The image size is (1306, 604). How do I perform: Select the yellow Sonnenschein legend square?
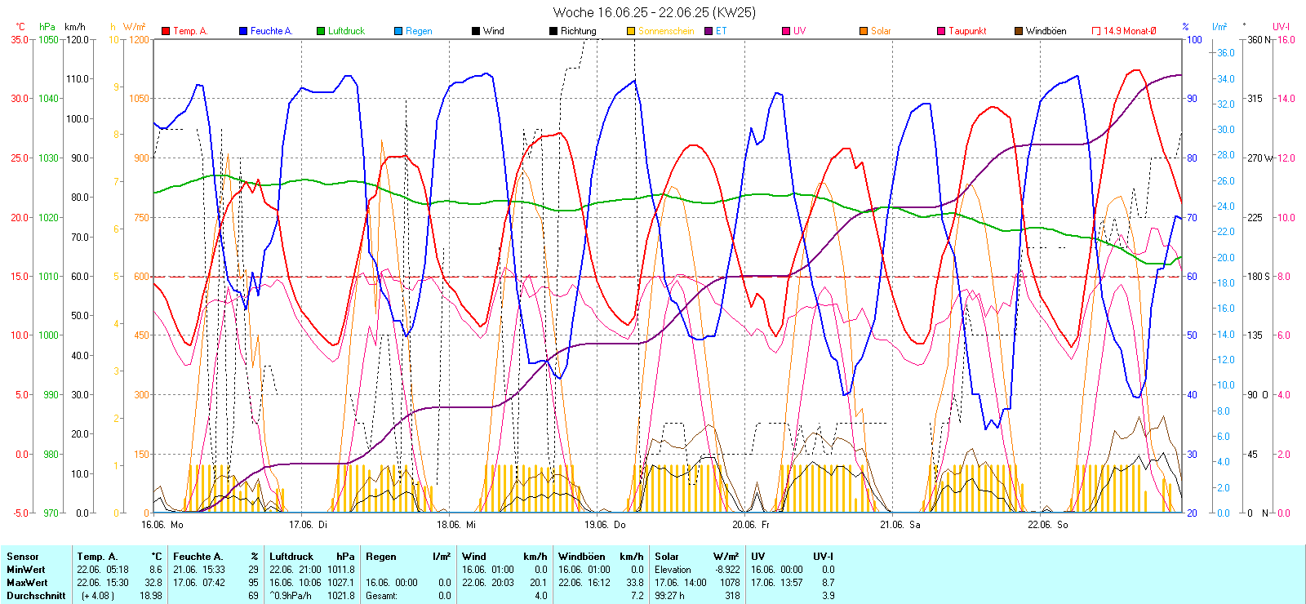pos(631,31)
